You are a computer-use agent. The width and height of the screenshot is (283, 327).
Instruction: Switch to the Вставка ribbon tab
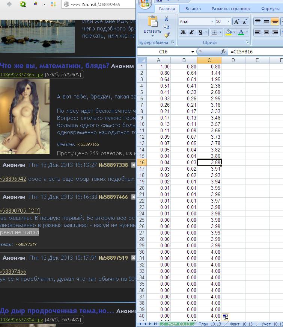[193, 9]
